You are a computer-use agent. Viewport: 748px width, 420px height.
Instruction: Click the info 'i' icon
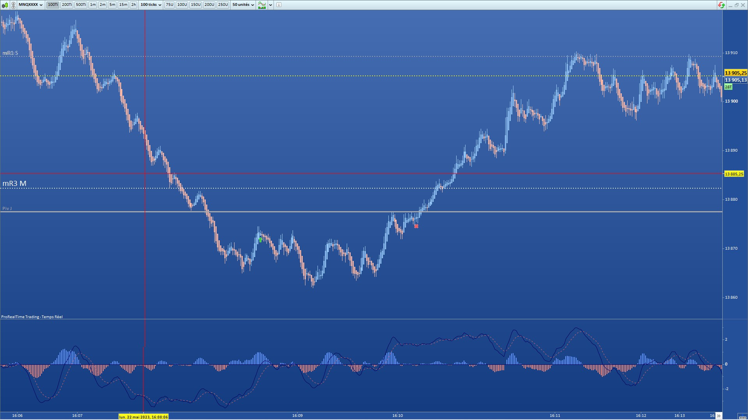(279, 5)
